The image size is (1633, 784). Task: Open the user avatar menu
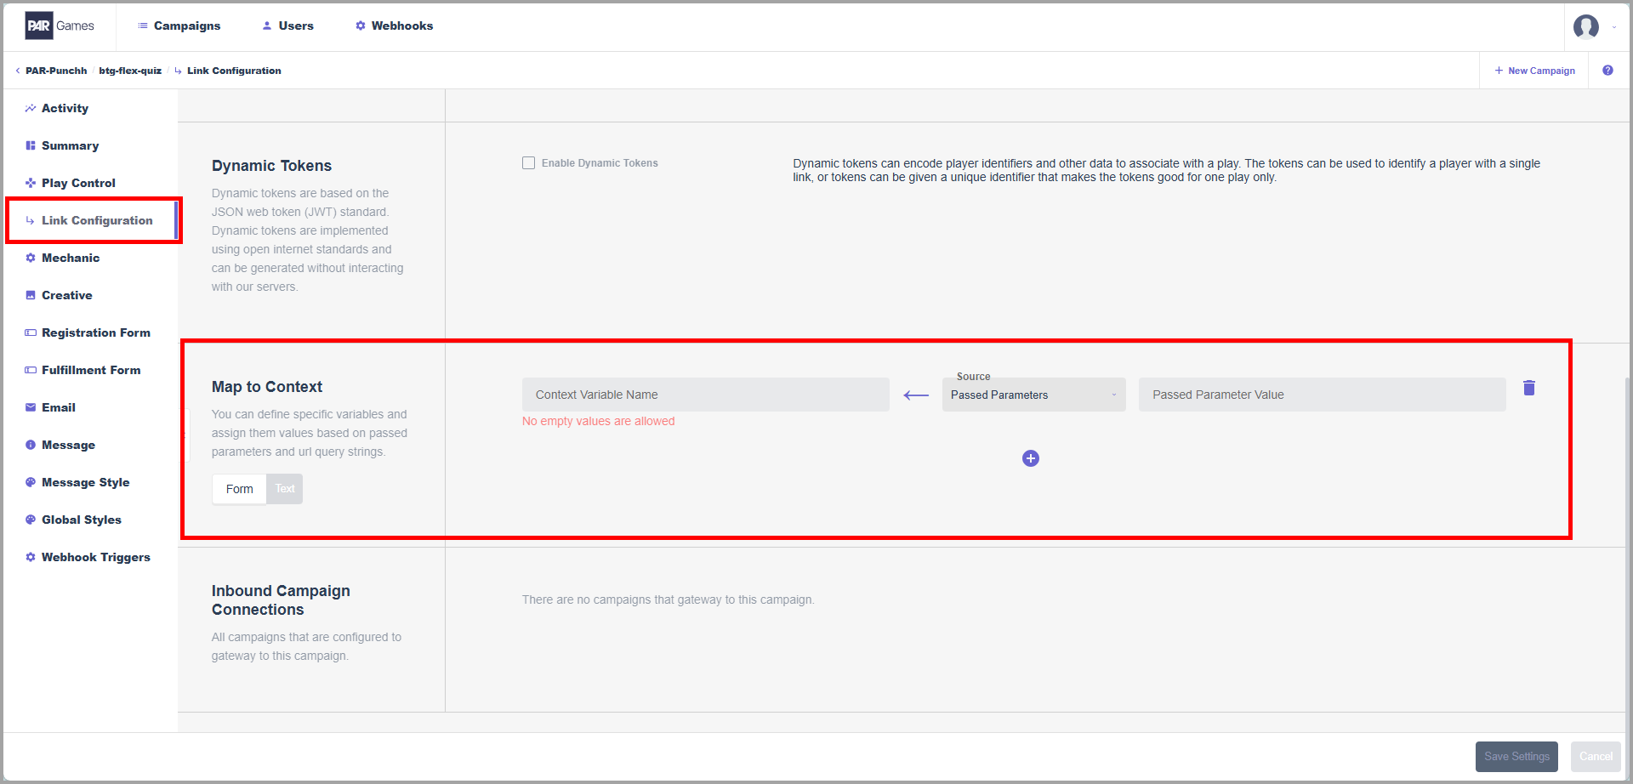point(1585,26)
